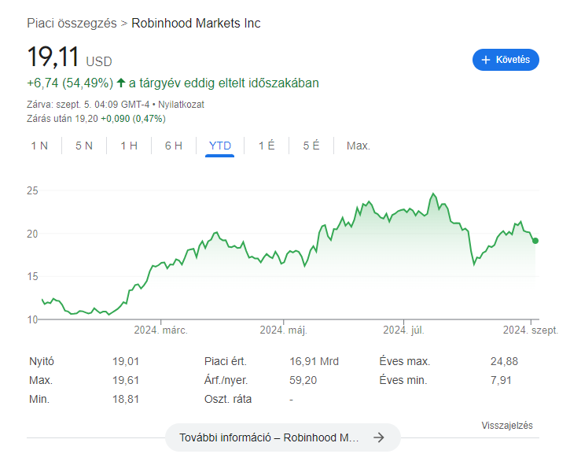Screen dimensions: 570x465
Task: Open the Piaci összegzés breadcrumb link
Action: click(x=72, y=24)
